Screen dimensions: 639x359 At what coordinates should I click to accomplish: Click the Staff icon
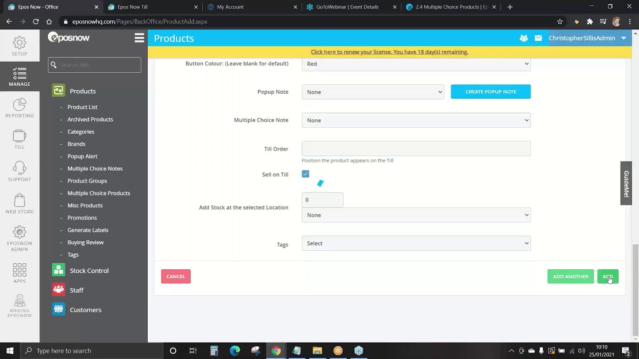58,289
